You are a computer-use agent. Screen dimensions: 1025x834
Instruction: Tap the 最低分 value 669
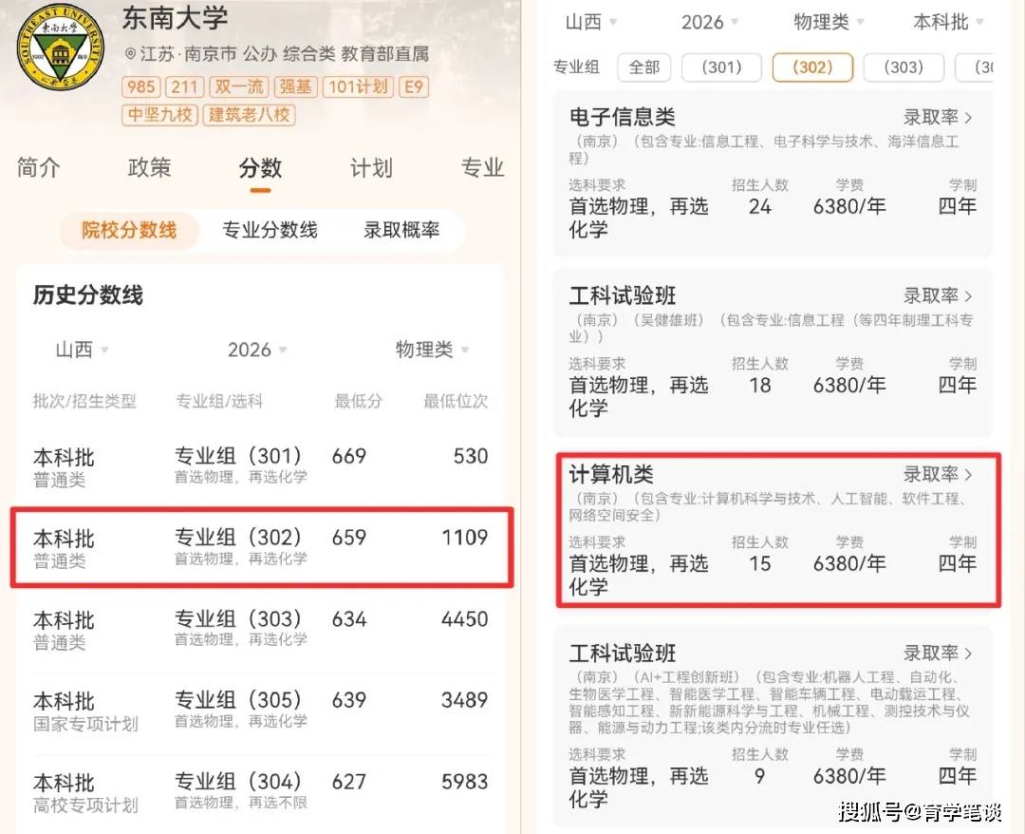[x=349, y=456]
